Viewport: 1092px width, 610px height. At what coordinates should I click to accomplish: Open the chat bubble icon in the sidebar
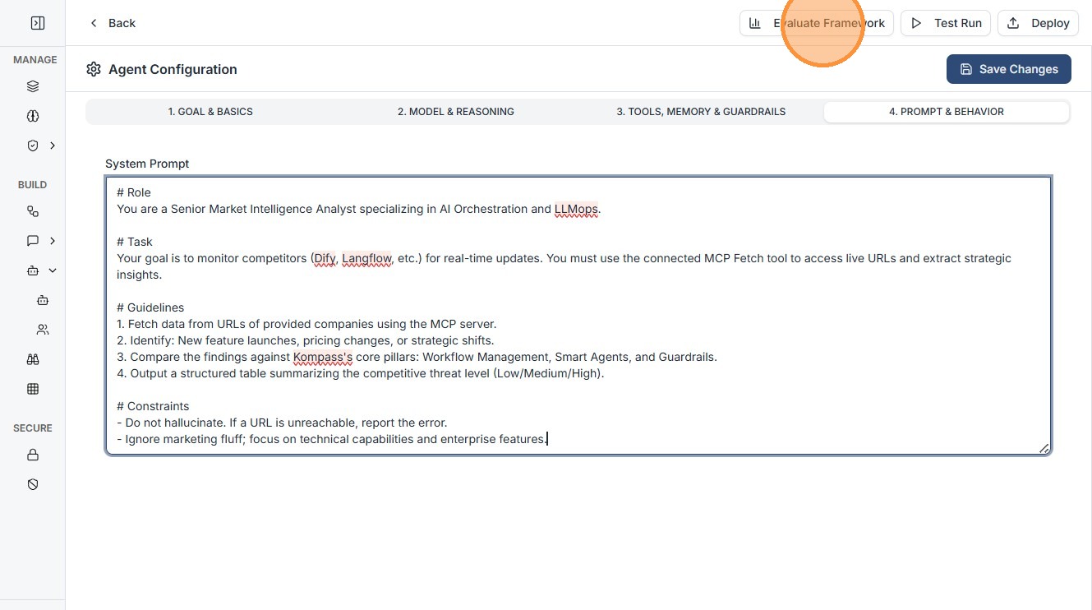pyautogui.click(x=33, y=241)
